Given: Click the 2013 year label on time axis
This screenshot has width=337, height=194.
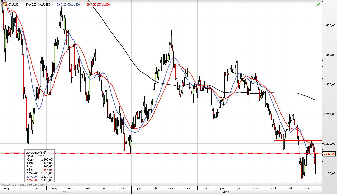Looking at the screenshot, I should coord(66,192).
